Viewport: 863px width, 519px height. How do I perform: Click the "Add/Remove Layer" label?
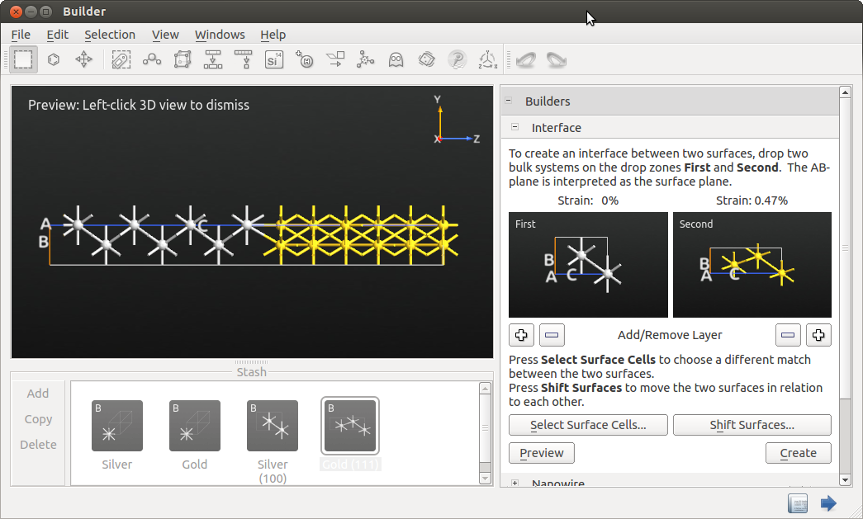pos(670,335)
